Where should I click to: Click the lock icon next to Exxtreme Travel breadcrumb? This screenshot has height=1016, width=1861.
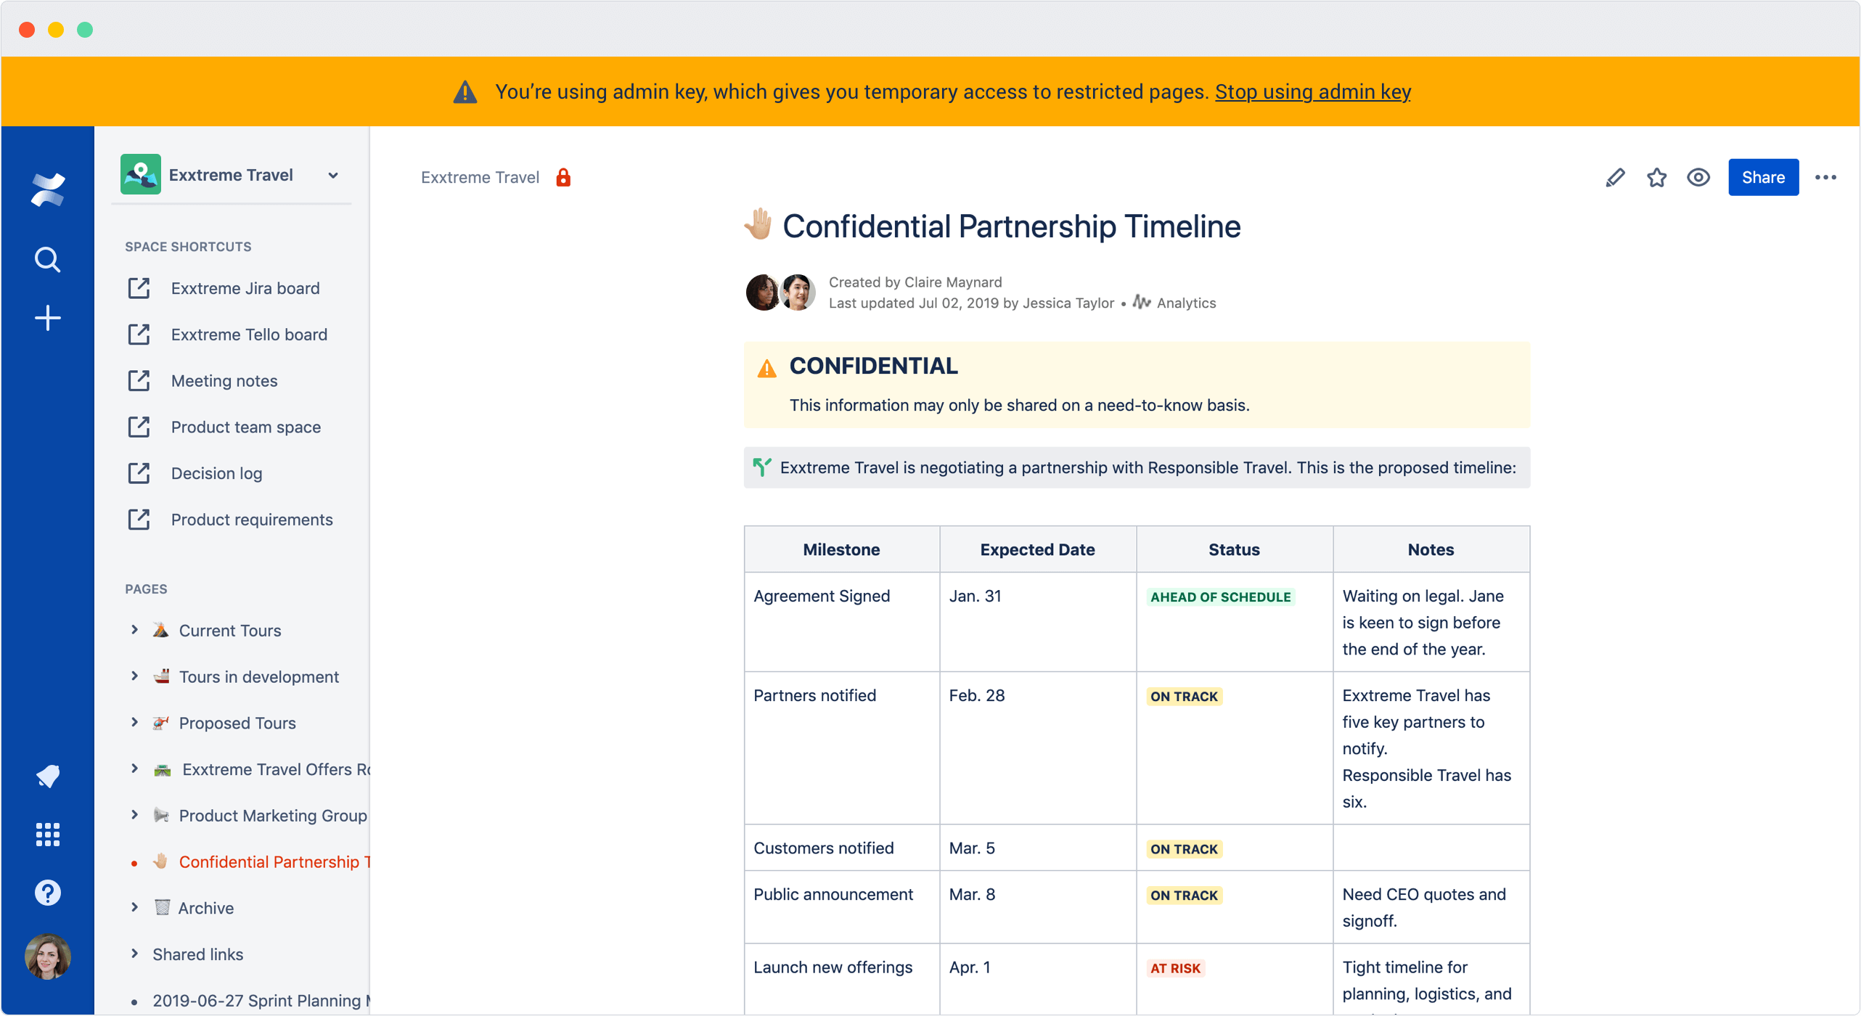563,176
